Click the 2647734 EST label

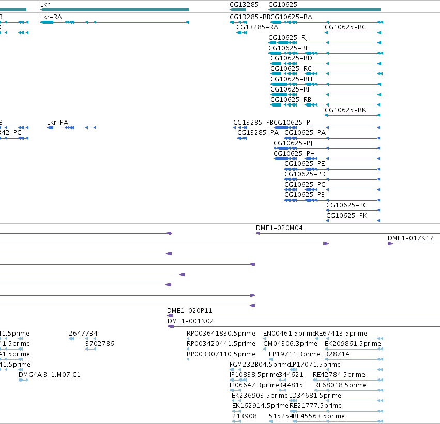click(x=83, y=334)
